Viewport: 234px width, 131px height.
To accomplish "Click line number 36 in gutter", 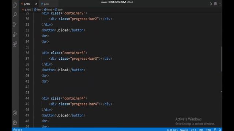I will point(27,53).
